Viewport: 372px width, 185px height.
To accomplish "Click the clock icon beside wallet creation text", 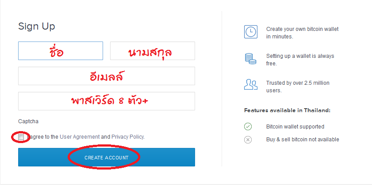I will (250, 32).
